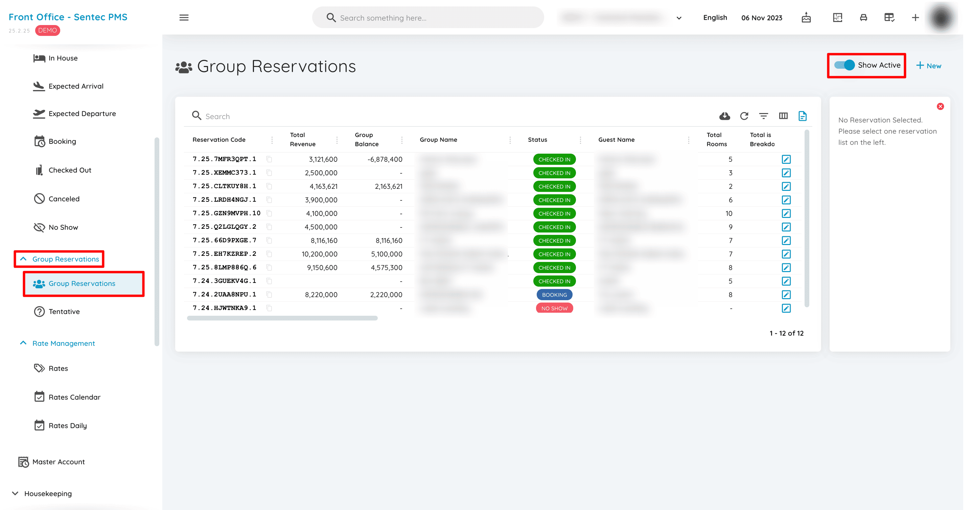Viewport: 974px width, 510px height.
Task: Copy reservation code 7.25.XEMMC373.1
Action: click(x=269, y=173)
